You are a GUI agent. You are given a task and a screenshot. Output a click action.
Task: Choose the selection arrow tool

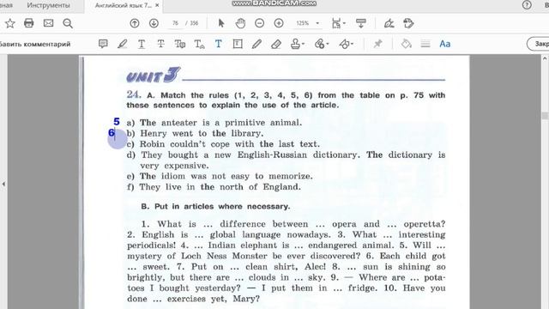(x=221, y=23)
